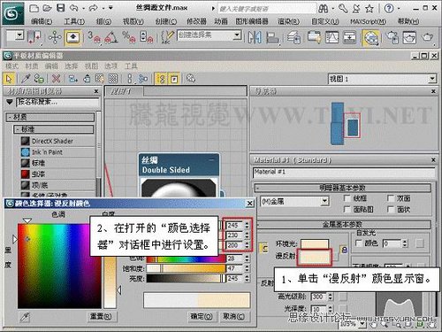Screen dimensions: 442x332
Task: Open Edit Named Selection Sets icon
Action: click(x=167, y=37)
